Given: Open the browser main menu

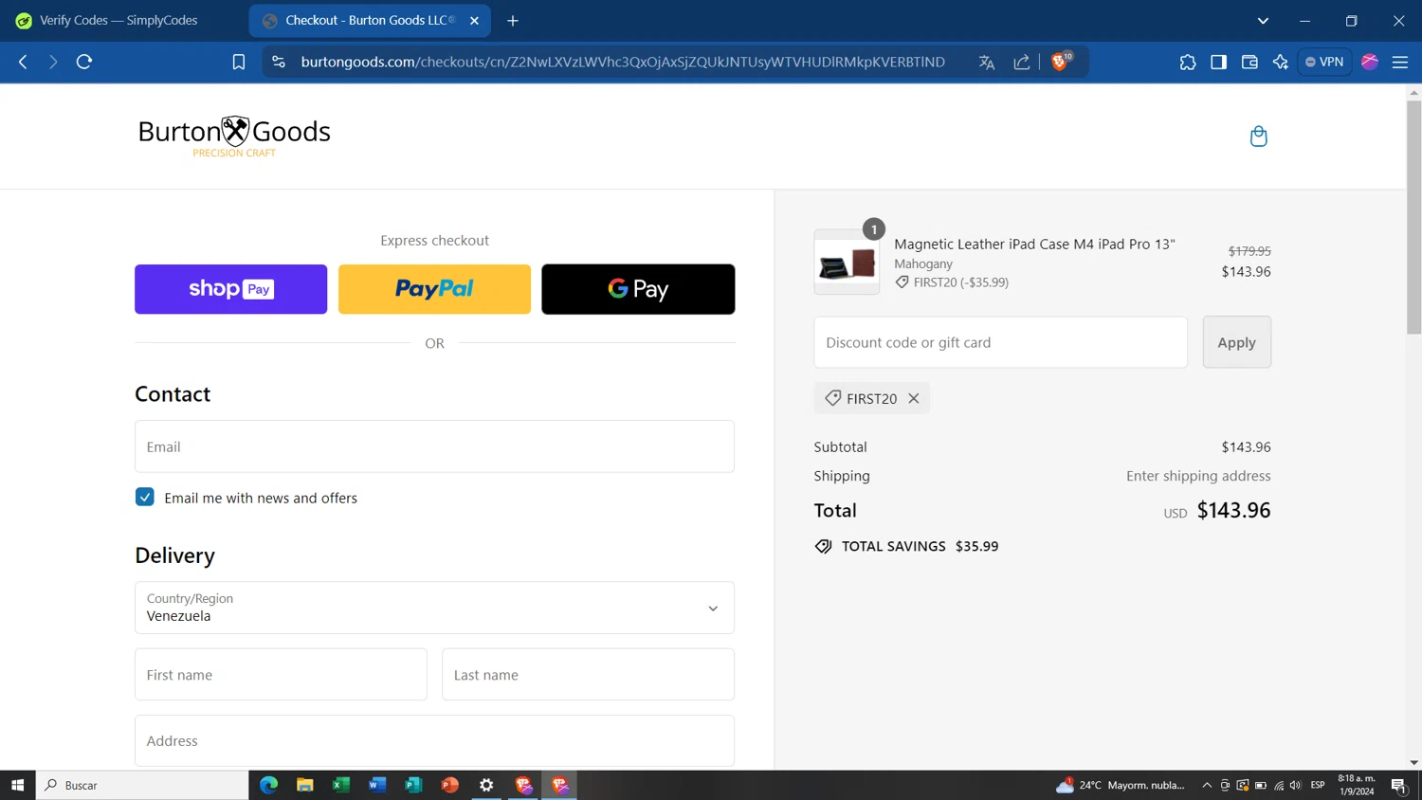Looking at the screenshot, I should click(x=1400, y=62).
